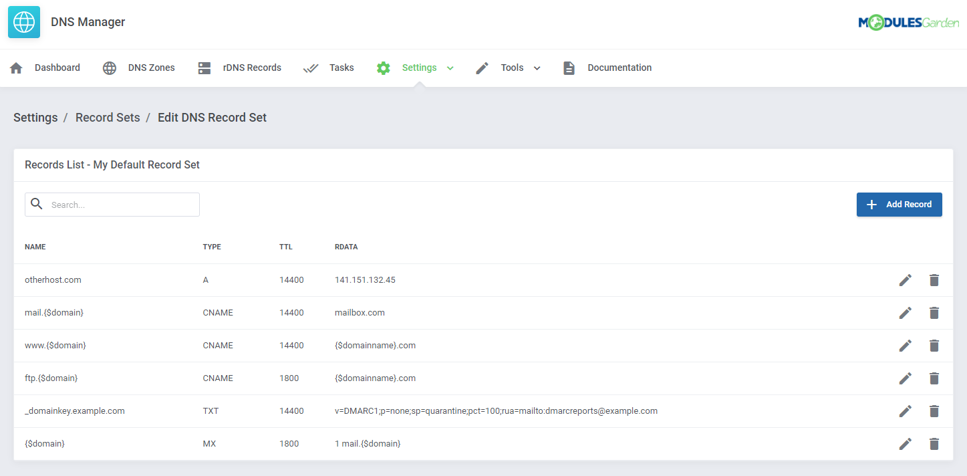Delete the {$domain} MX record
The height and width of the screenshot is (476, 967).
click(934, 443)
